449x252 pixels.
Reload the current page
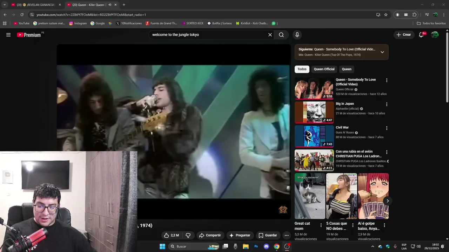coord(22,15)
